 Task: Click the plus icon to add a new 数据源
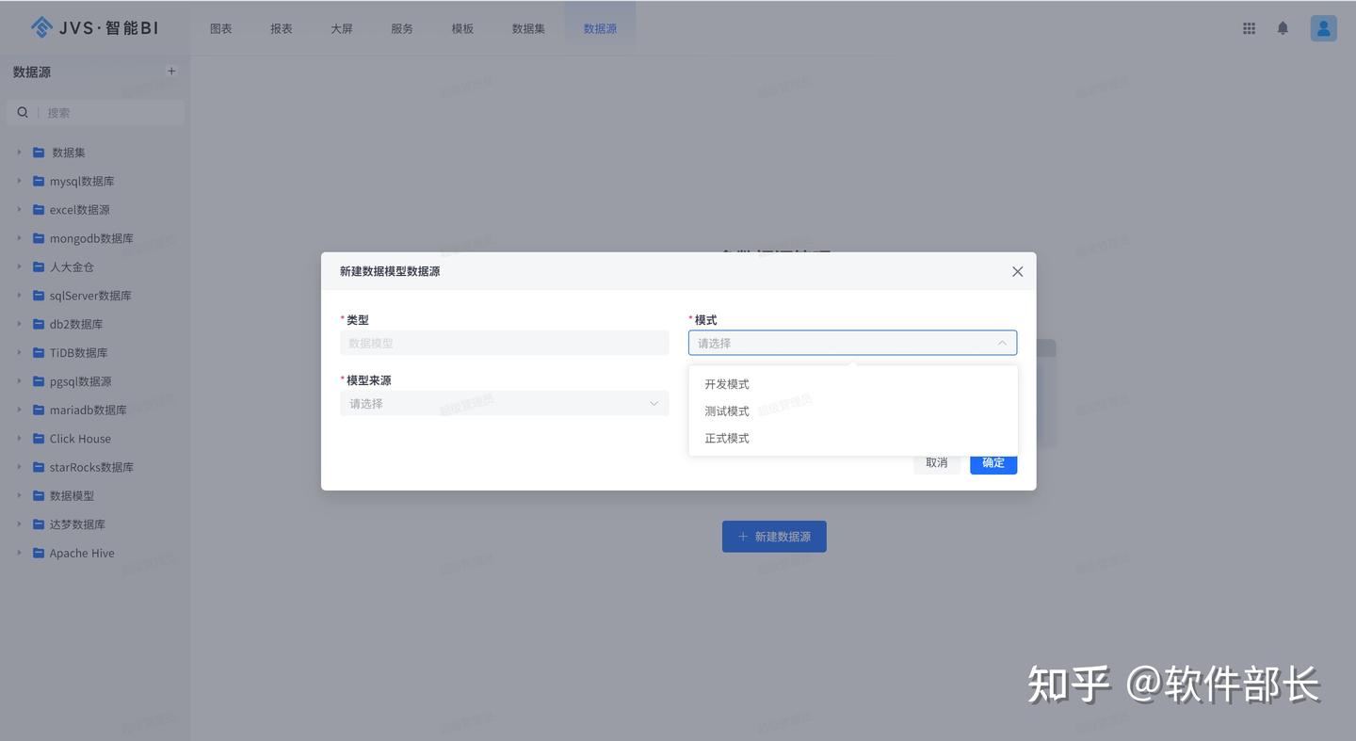[x=170, y=71]
